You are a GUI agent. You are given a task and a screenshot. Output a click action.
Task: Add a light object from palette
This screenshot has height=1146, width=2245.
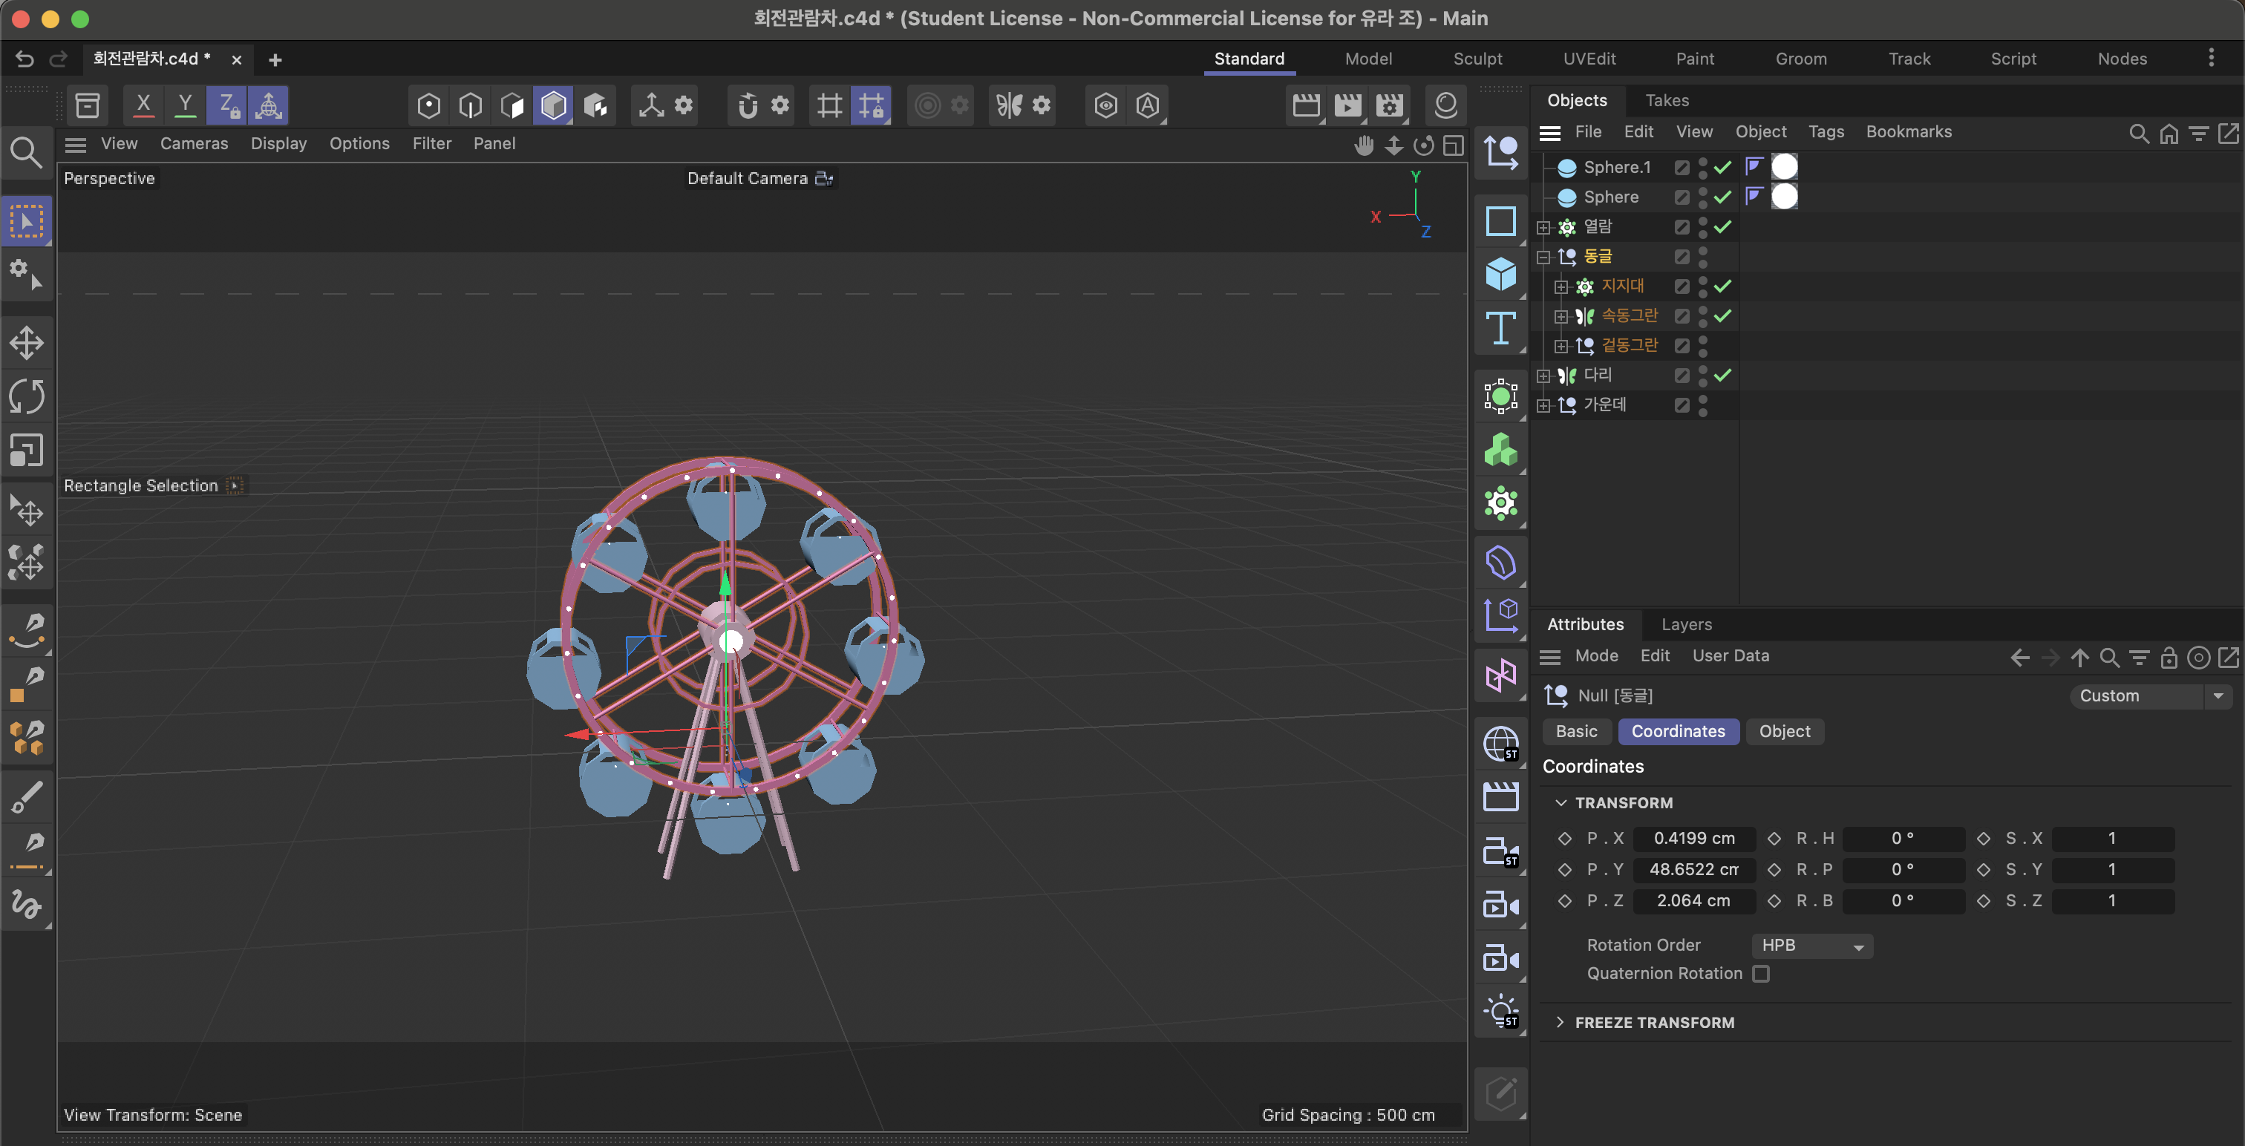[x=1500, y=1012]
